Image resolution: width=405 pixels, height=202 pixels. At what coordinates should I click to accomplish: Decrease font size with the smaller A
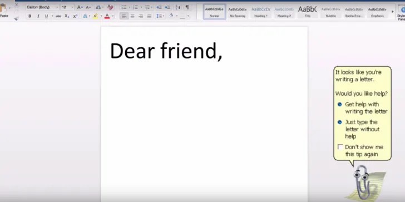point(88,7)
